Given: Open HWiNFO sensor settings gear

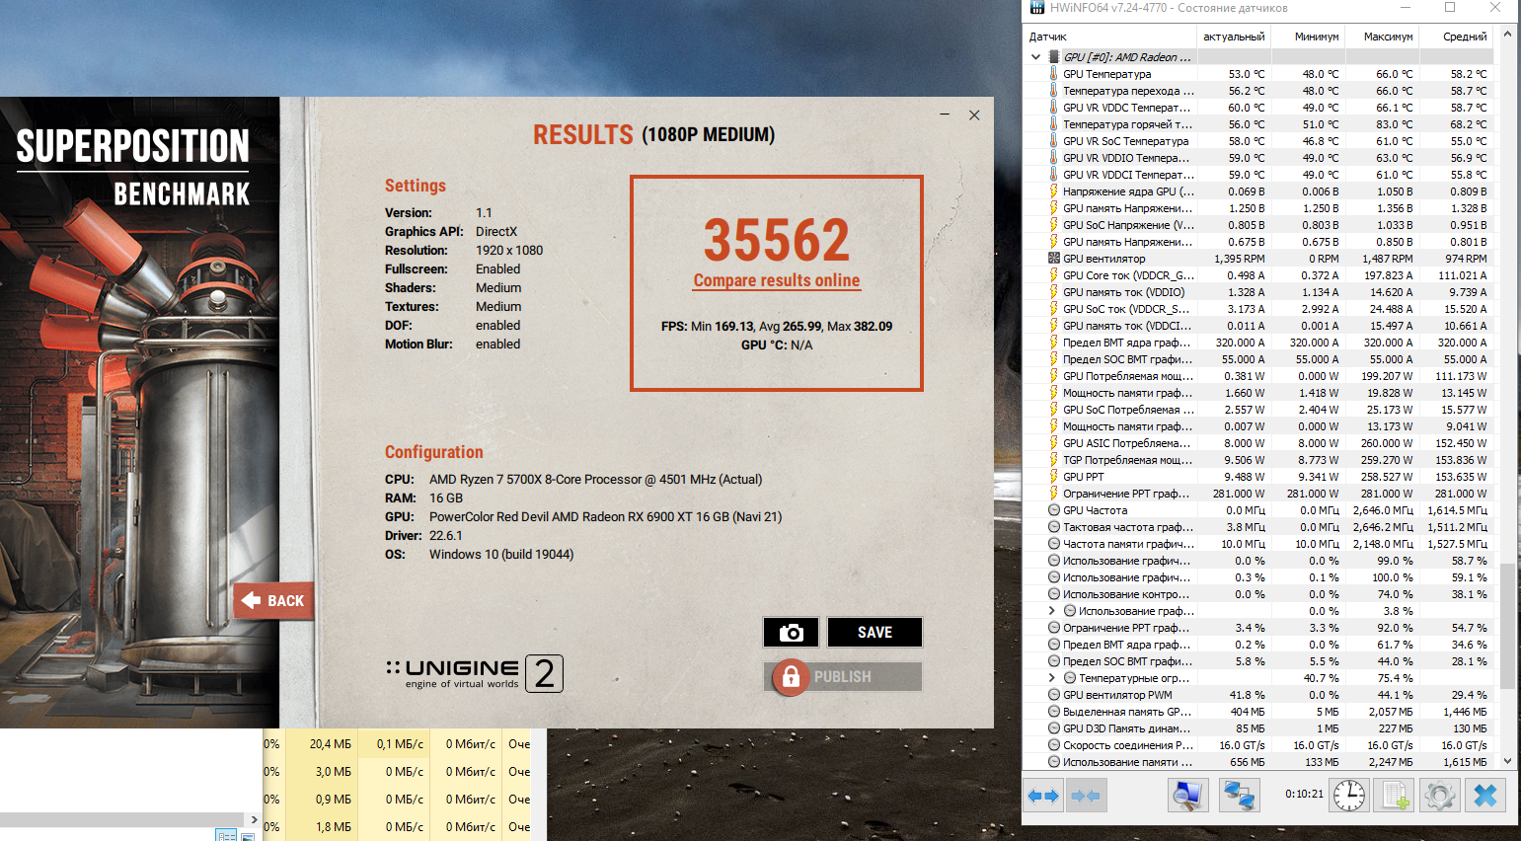Looking at the screenshot, I should 1440,795.
